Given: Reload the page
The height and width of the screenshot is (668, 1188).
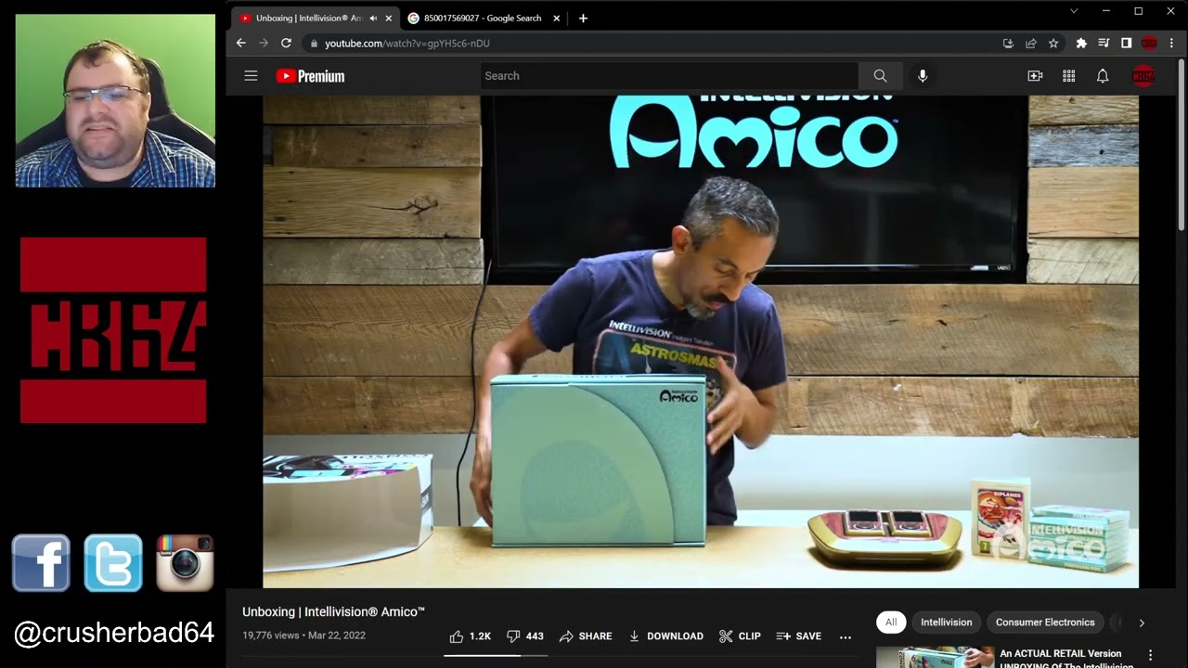Looking at the screenshot, I should 286,43.
